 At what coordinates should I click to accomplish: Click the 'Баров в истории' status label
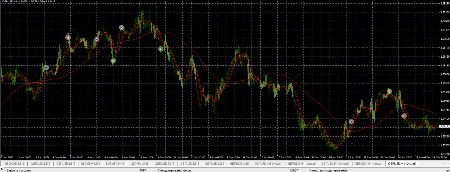[19, 170]
